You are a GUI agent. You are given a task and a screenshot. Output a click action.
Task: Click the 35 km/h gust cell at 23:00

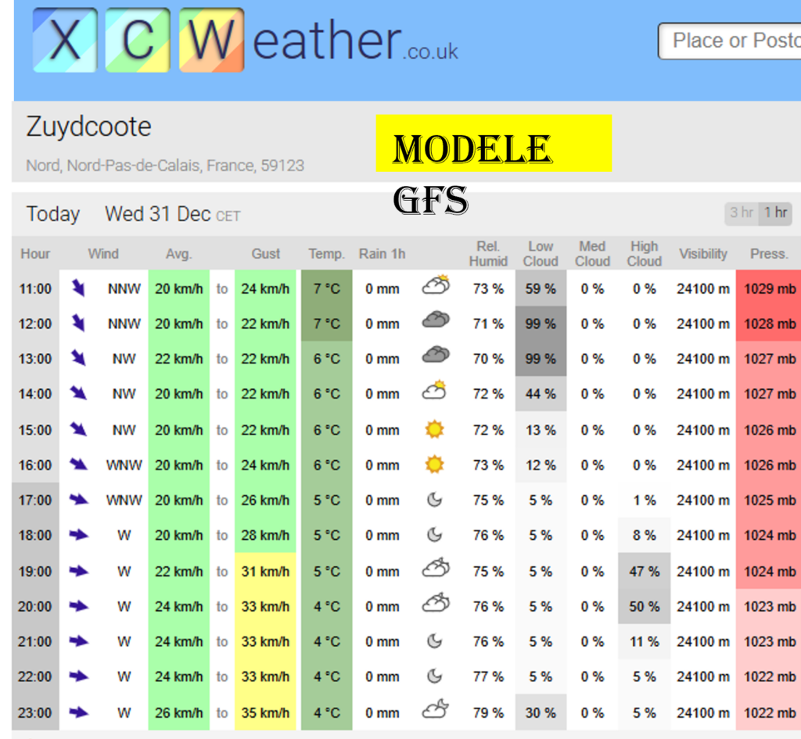pyautogui.click(x=265, y=712)
